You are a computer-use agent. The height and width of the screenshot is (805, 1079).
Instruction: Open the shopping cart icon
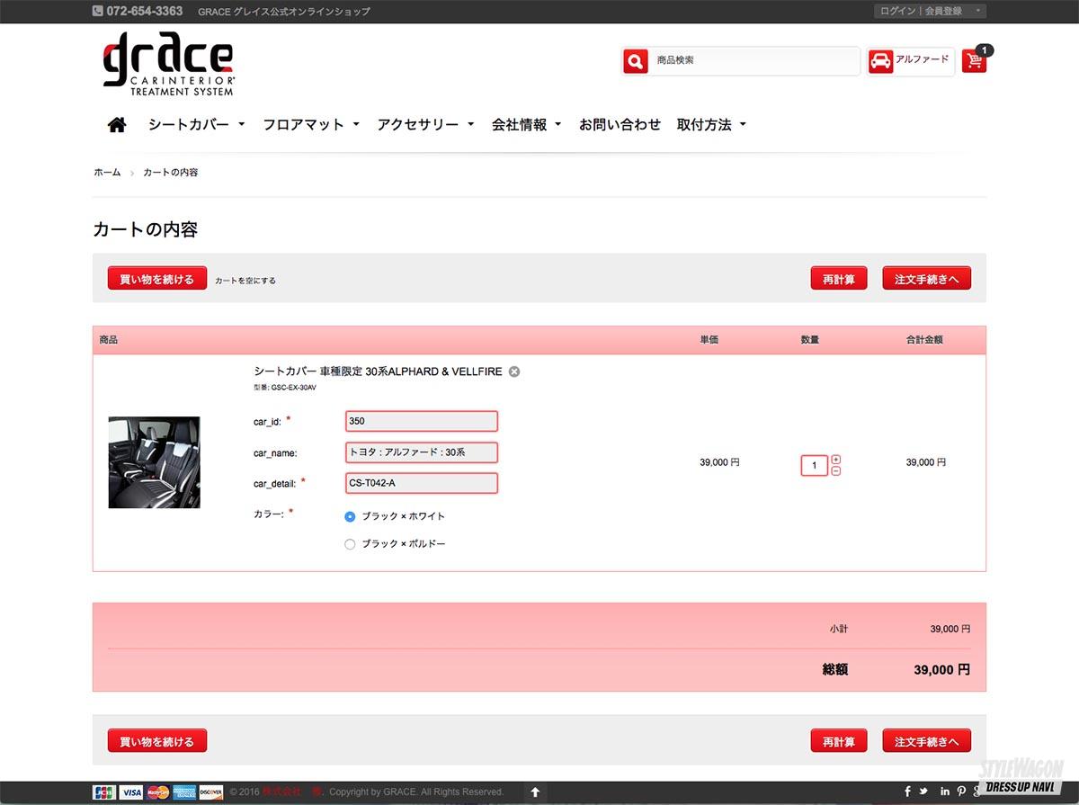[973, 61]
